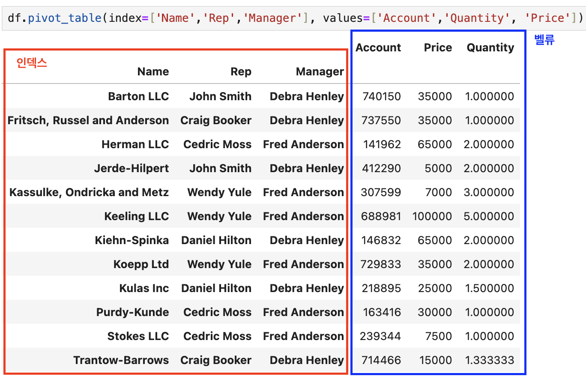Select the 'Manager' column header
Image resolution: width=586 pixels, height=382 pixels.
click(320, 72)
